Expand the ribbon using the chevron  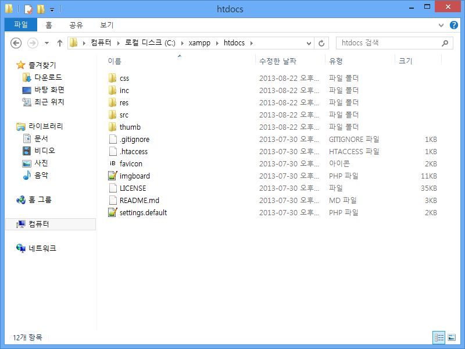tap(441, 26)
